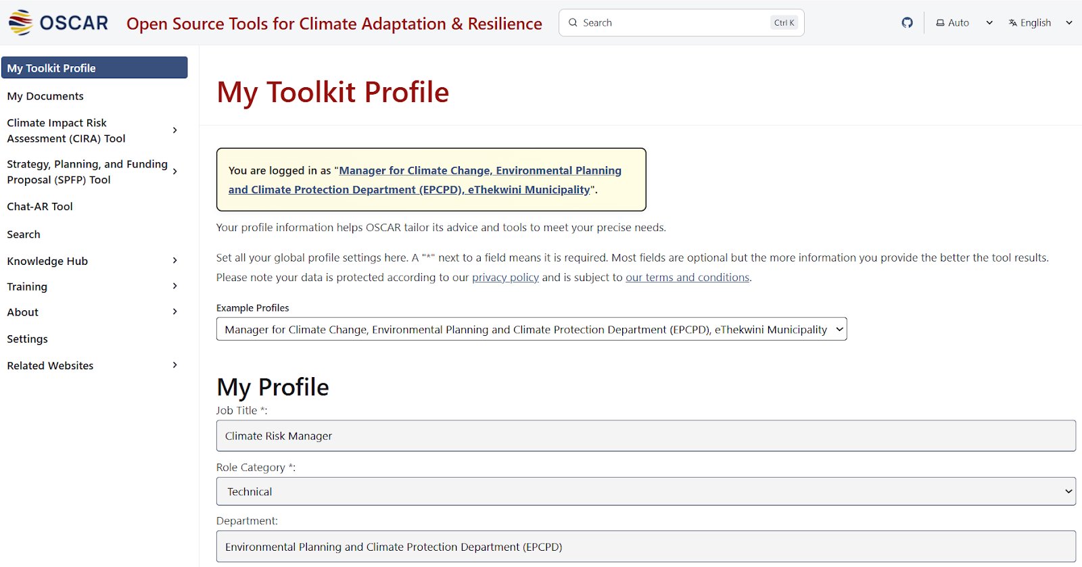Click the Department text field
1082x567 pixels.
(x=645, y=547)
